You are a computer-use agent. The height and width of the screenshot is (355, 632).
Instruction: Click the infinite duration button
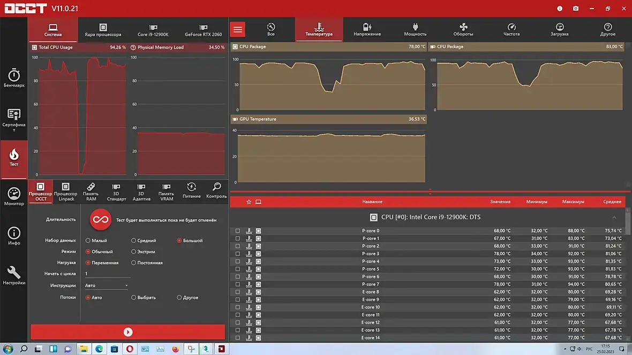click(x=101, y=220)
